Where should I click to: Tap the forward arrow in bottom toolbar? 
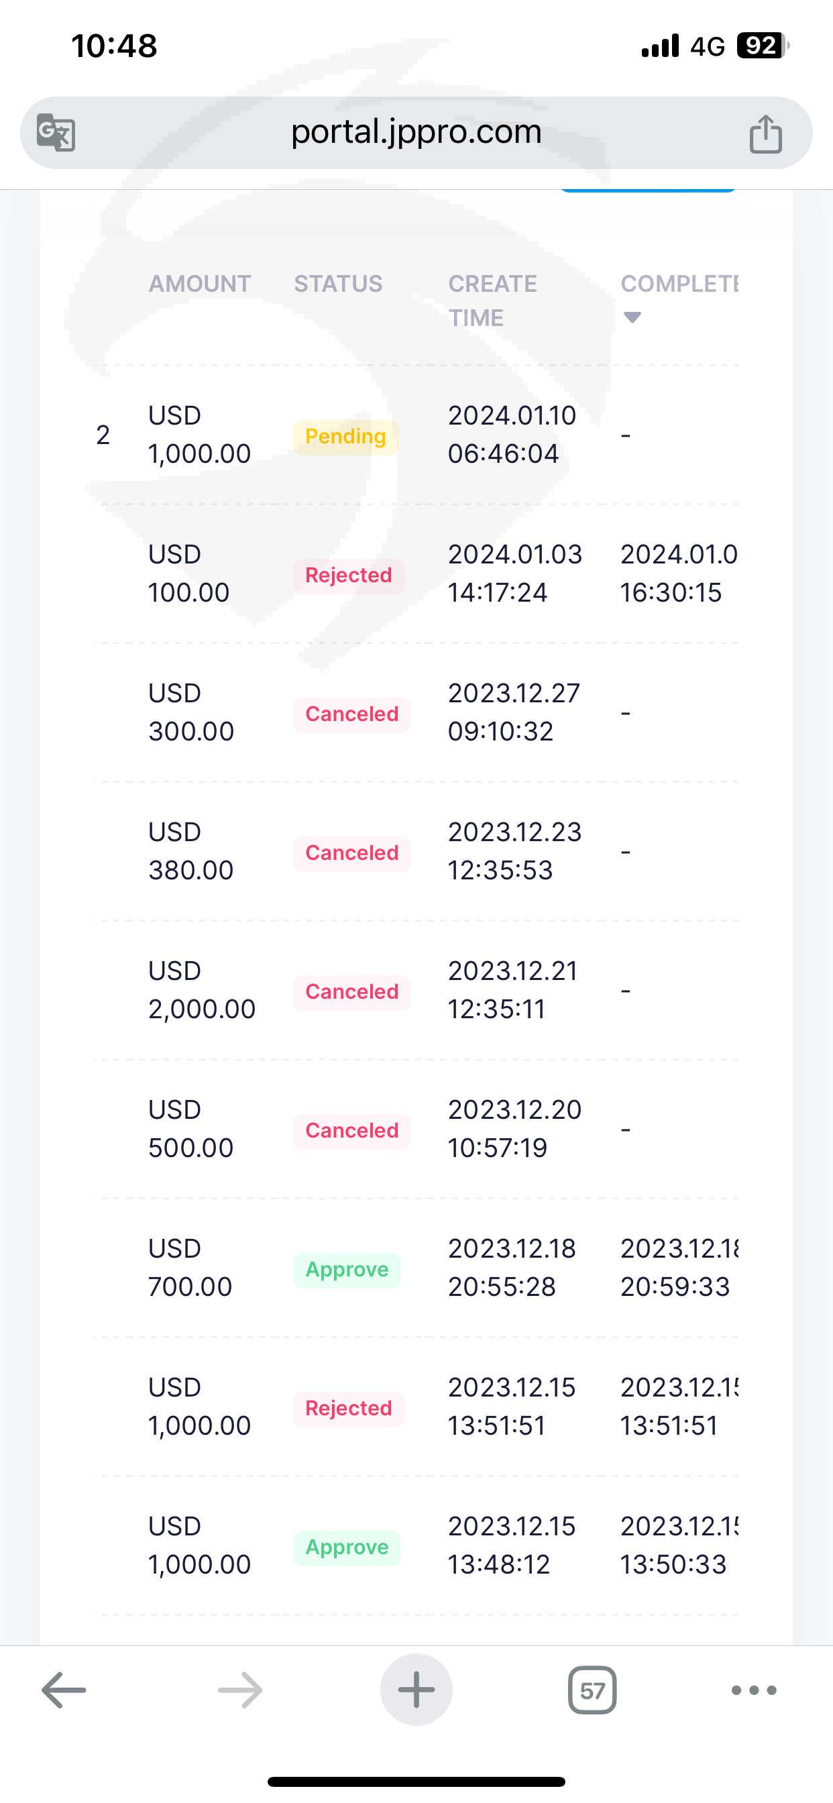pyautogui.click(x=240, y=1690)
